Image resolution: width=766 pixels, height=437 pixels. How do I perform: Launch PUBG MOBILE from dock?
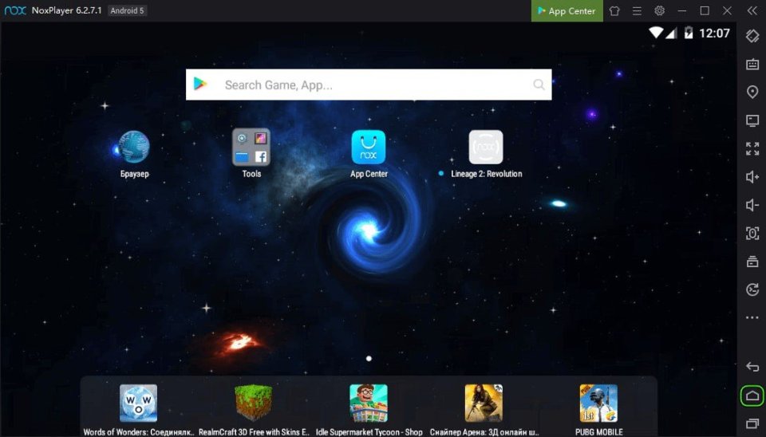598,404
